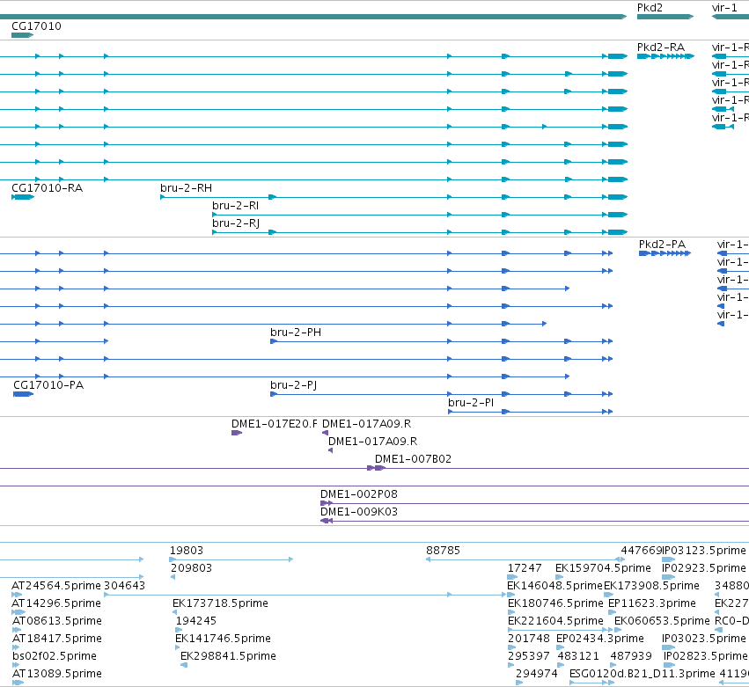Select the AT14296.5prime EST label

point(56,603)
